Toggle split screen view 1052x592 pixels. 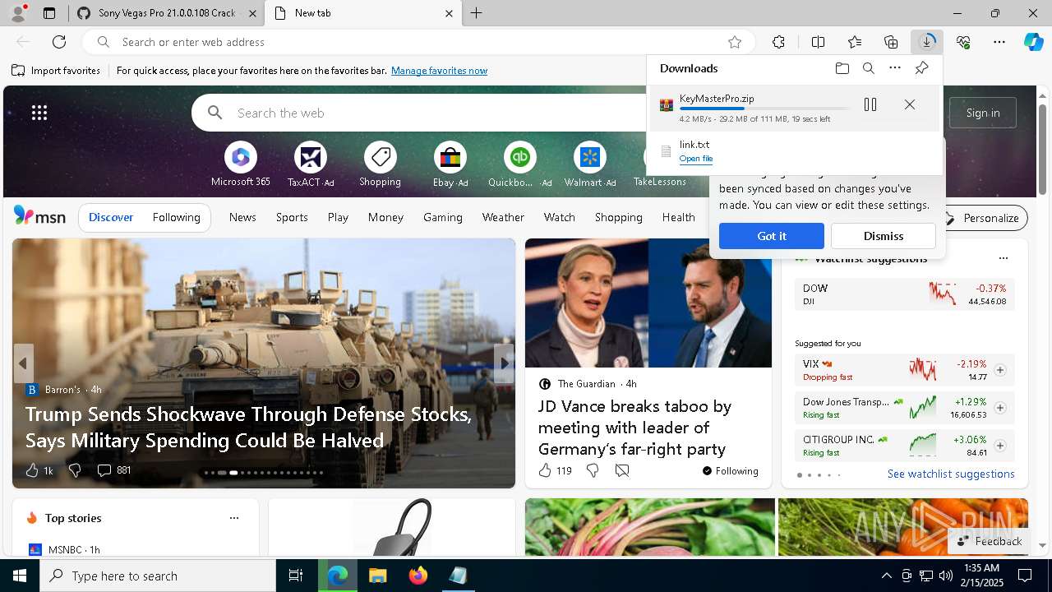818,42
